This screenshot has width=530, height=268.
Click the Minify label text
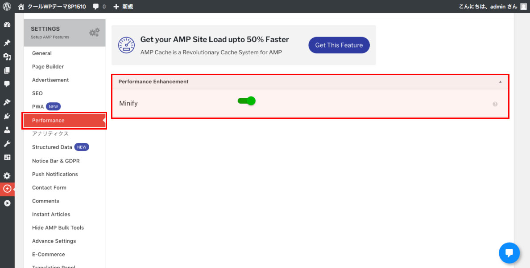pyautogui.click(x=128, y=103)
